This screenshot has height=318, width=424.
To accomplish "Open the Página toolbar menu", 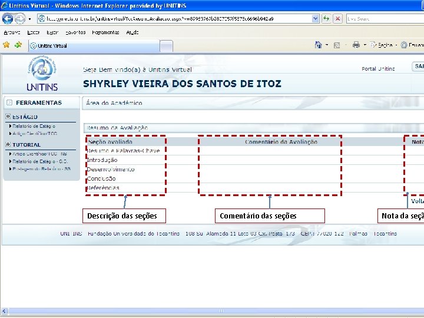I will click(x=383, y=45).
